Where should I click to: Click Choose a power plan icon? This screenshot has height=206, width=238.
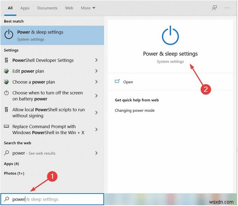(6, 82)
